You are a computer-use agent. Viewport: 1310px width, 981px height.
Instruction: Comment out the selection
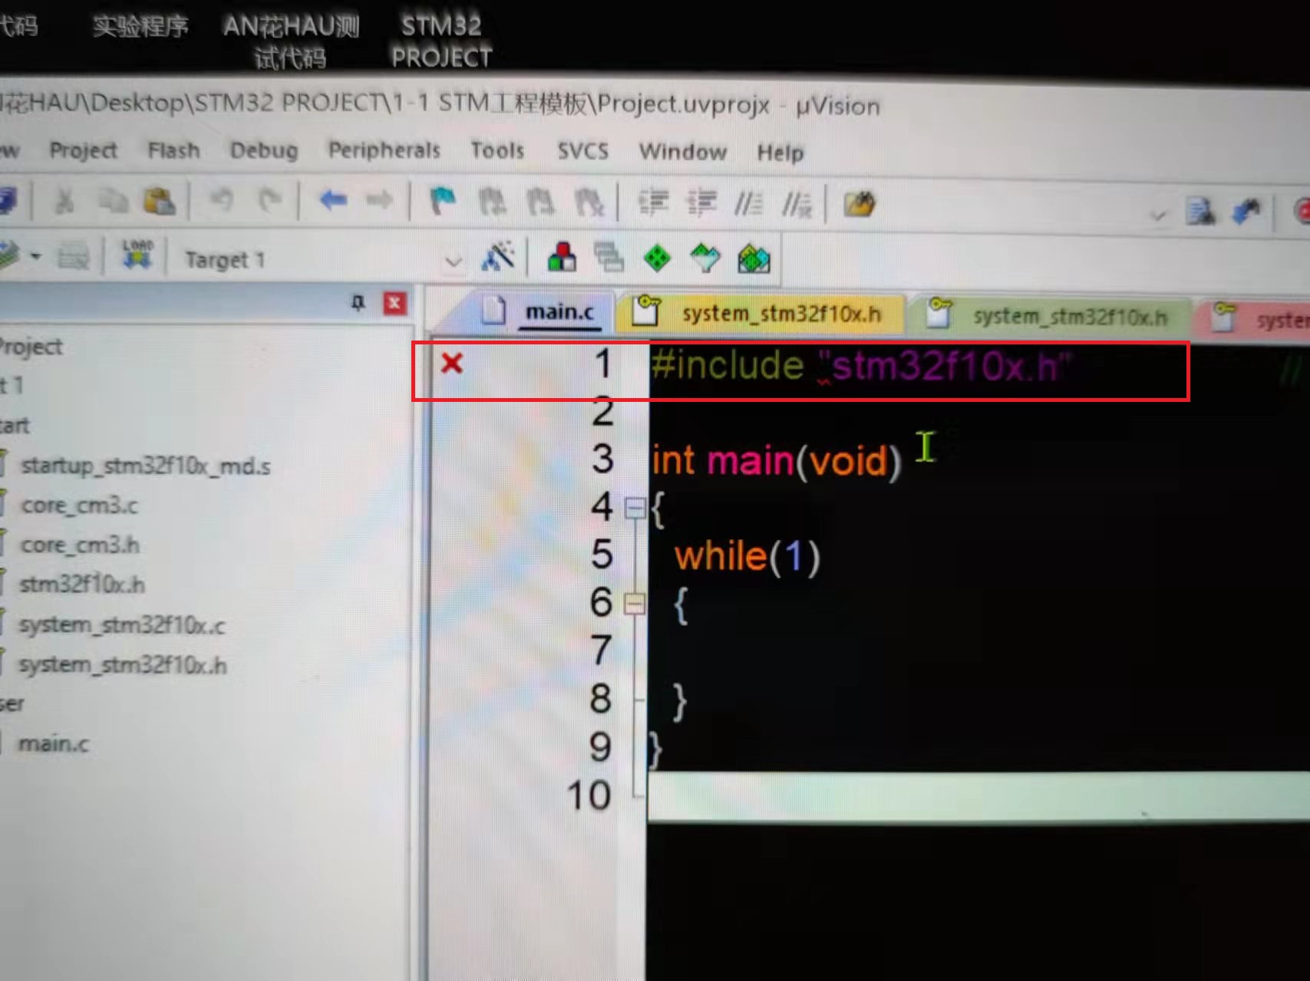[748, 203]
